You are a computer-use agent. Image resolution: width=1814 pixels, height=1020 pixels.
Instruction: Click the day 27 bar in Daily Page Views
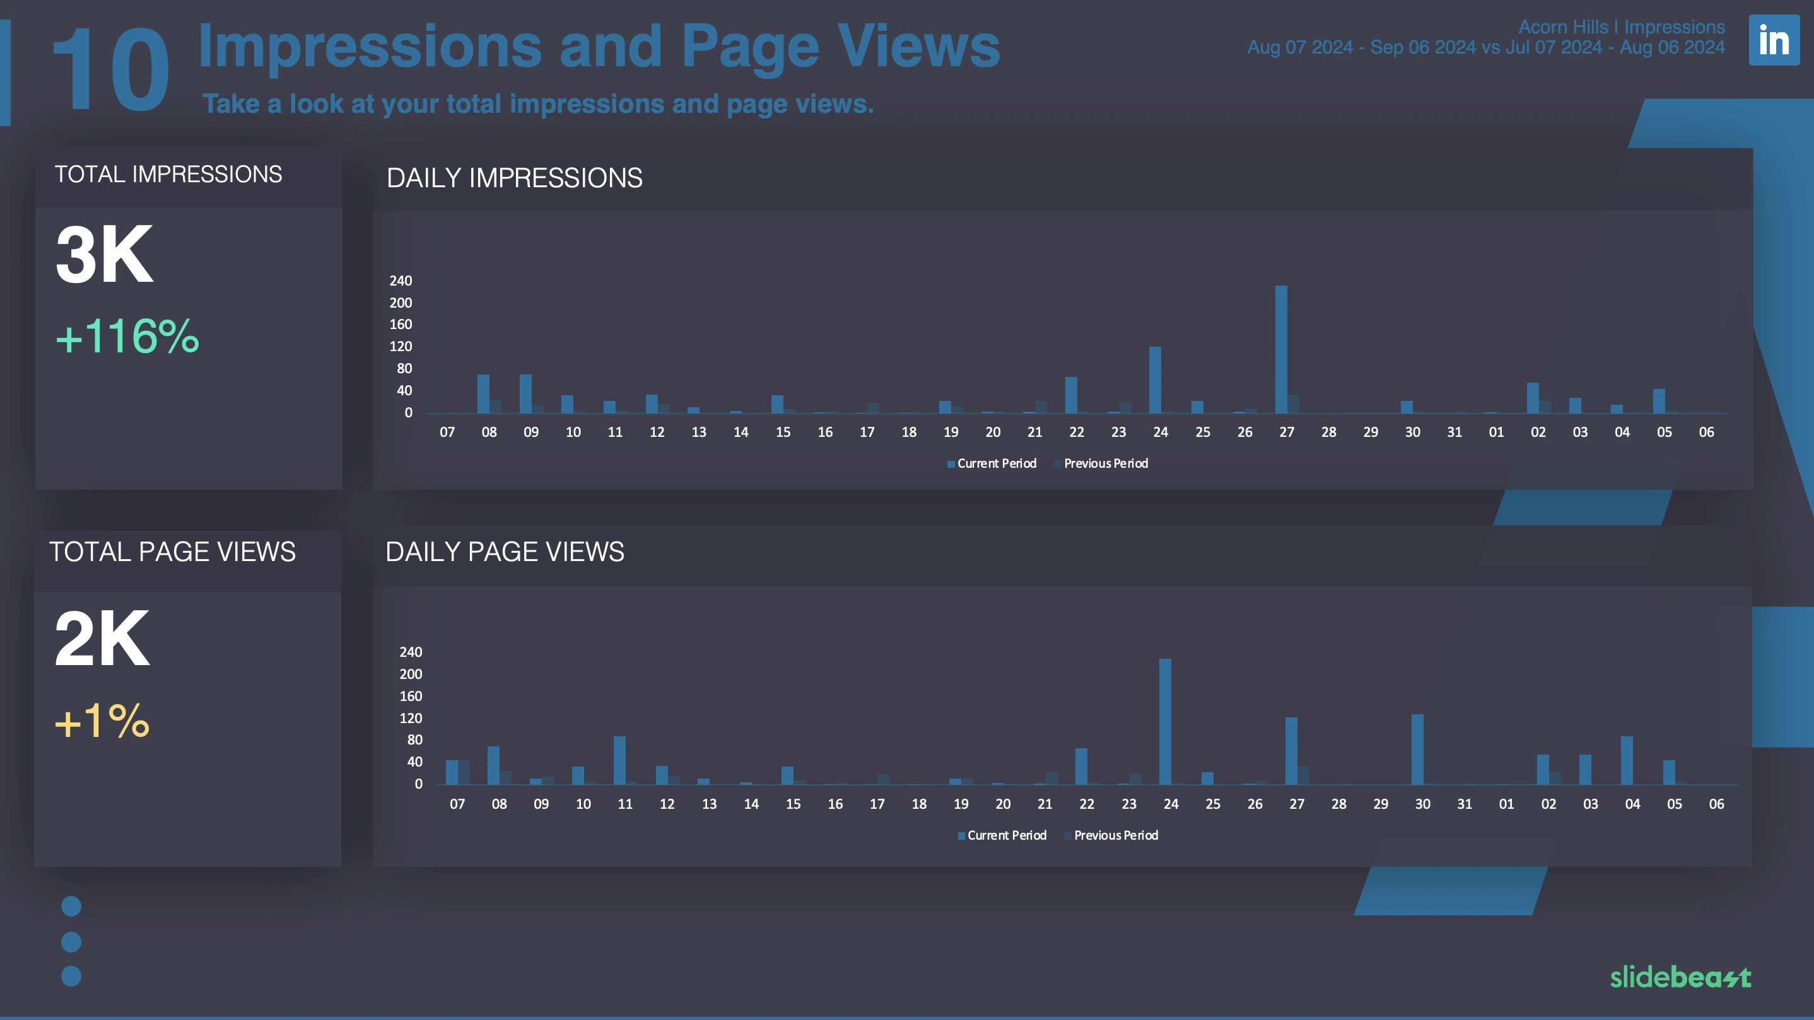(1290, 751)
